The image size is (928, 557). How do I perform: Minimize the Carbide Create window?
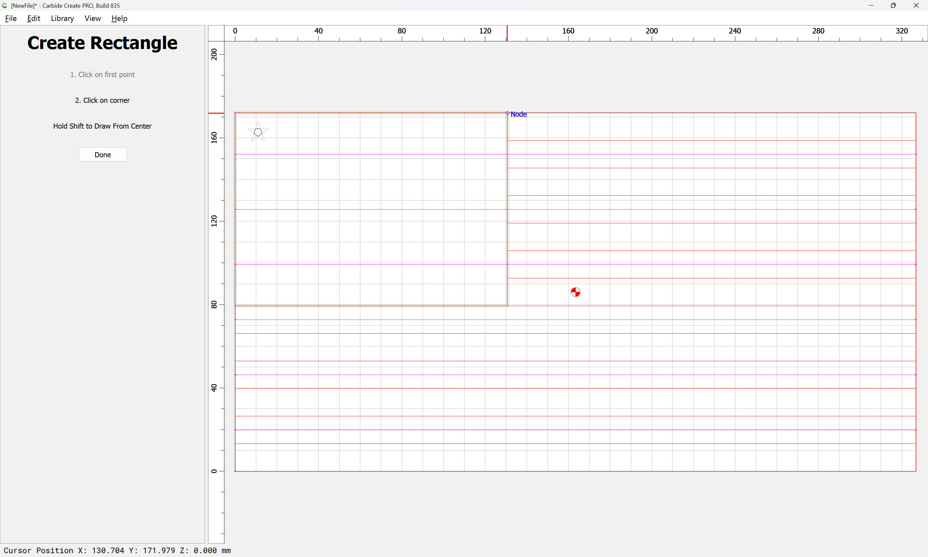click(x=871, y=5)
